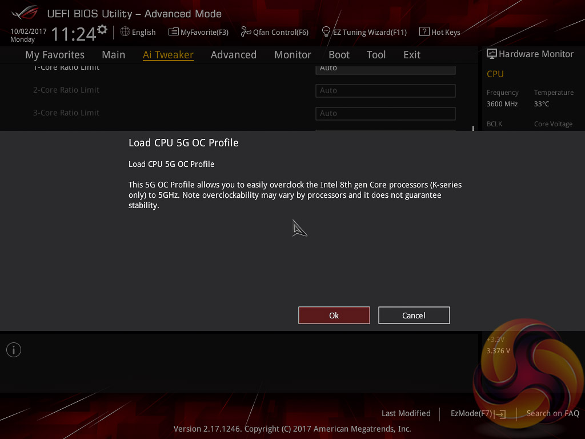Cancel the Load CPU 5G OC Profile dialog

click(x=414, y=316)
